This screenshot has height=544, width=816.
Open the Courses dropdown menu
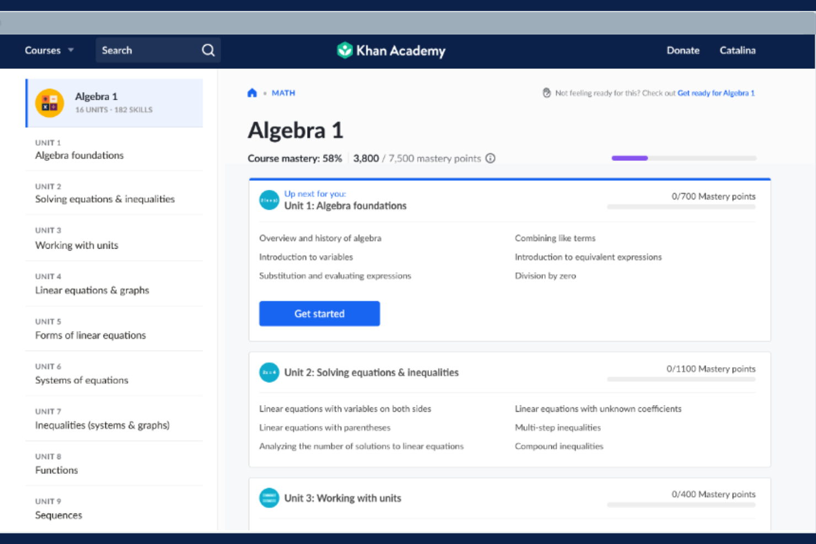pyautogui.click(x=49, y=50)
